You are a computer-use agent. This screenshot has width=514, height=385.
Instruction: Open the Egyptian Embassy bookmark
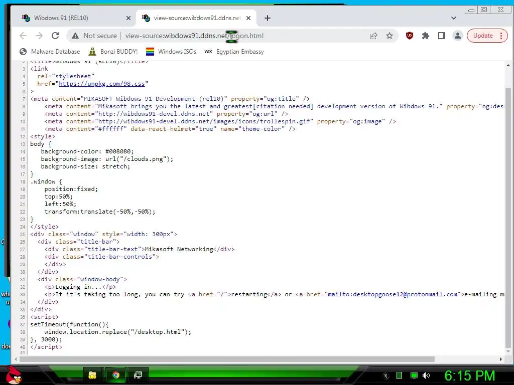234,52
